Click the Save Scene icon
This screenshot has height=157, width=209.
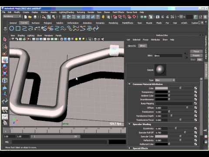[35, 17]
